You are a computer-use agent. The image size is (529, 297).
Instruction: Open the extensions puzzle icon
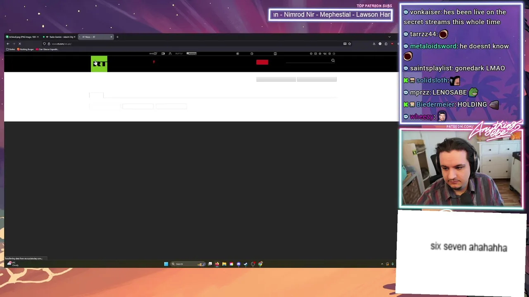coord(386,44)
